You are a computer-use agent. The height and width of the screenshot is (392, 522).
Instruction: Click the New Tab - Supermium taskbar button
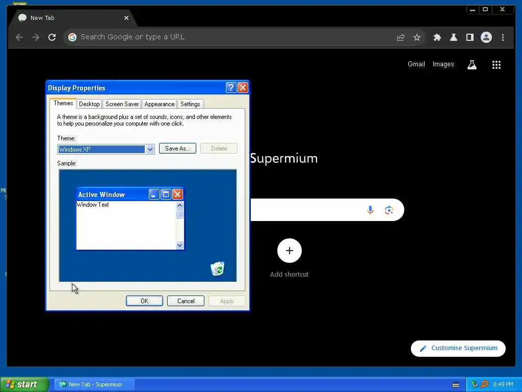[94, 384]
